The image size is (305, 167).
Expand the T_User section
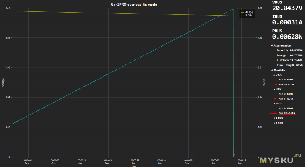274,118
